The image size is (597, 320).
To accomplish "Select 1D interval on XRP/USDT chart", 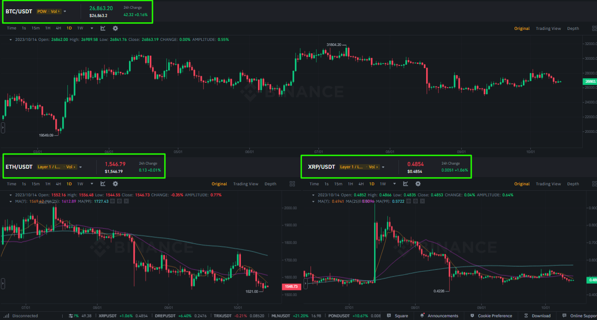I will 371,184.
